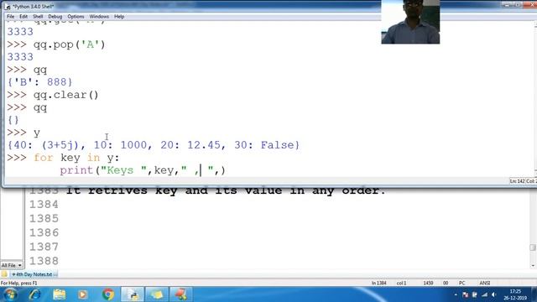Switch to the red screen recorder taskbar icon

181,294
